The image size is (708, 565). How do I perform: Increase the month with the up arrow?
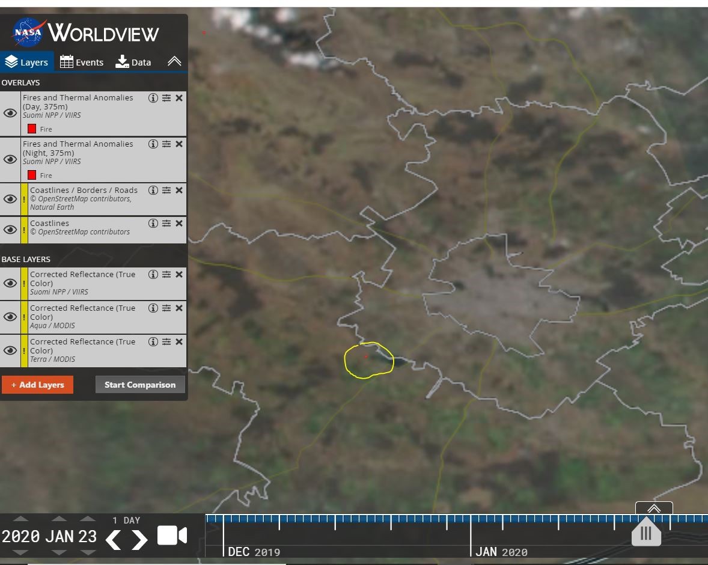click(59, 519)
